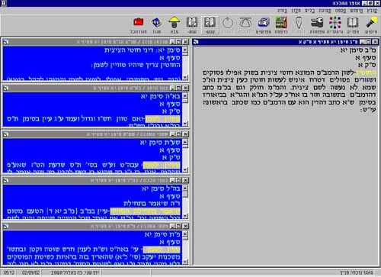The width and height of the screenshot is (381, 277).
Task: Click the yellow lamp toolbar icon
Action: [x=174, y=23]
